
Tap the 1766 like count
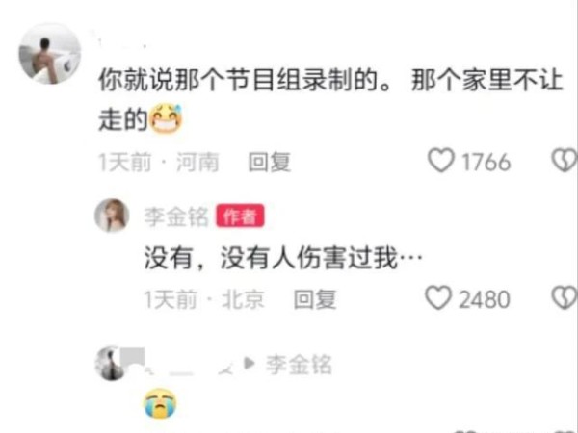[486, 162]
